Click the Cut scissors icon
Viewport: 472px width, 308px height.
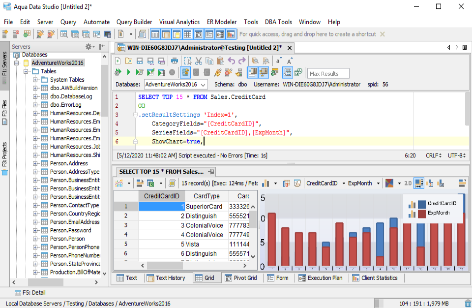click(199, 61)
